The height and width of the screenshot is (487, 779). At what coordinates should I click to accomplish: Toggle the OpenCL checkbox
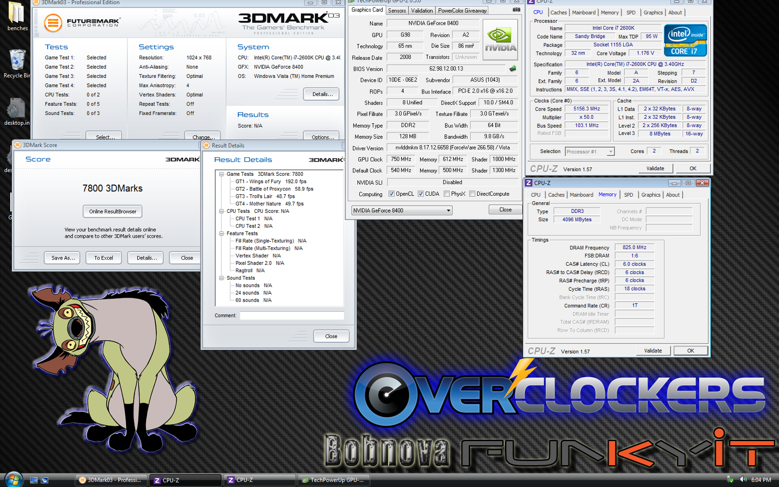[x=391, y=194]
